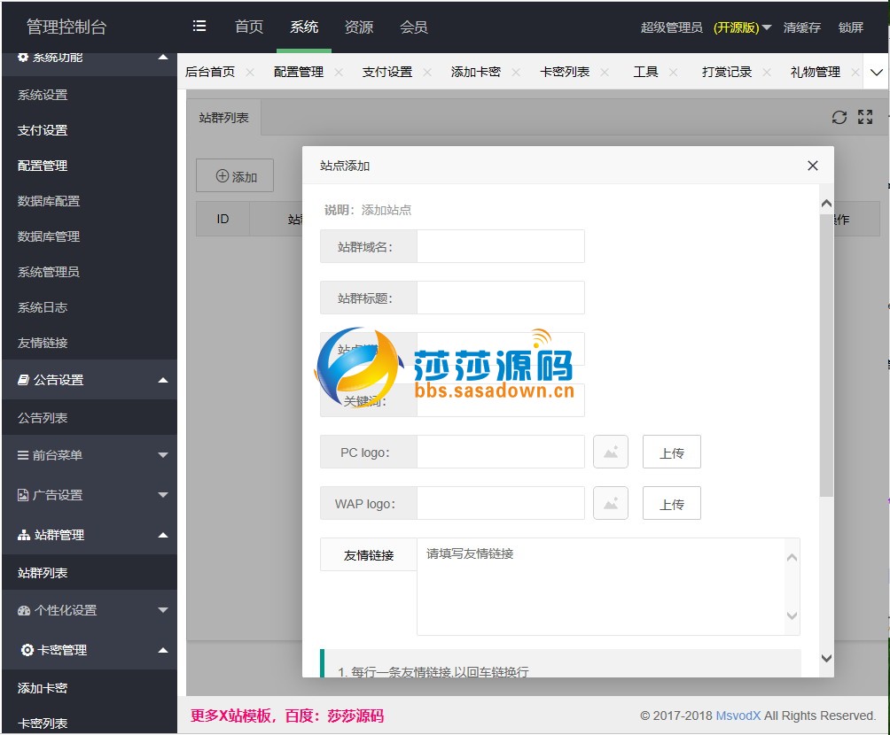Expand the 前台菜单 sidebar group

pos(163,455)
